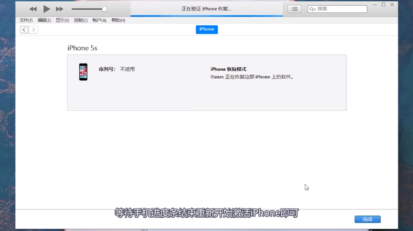This screenshot has width=413, height=231.
Task: Click the iPhone 恢复模式 heading
Action: 228,69
